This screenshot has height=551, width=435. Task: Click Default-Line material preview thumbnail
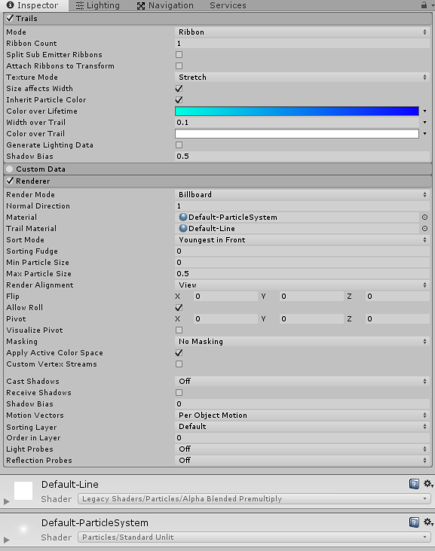[23, 491]
